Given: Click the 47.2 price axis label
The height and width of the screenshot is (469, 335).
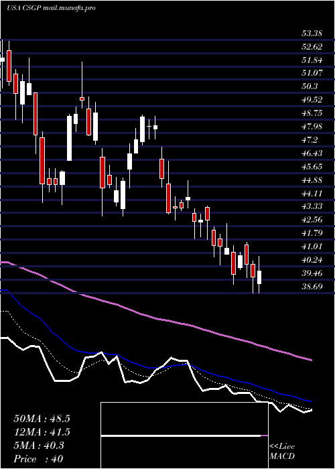Looking at the screenshot, I should click(310, 139).
